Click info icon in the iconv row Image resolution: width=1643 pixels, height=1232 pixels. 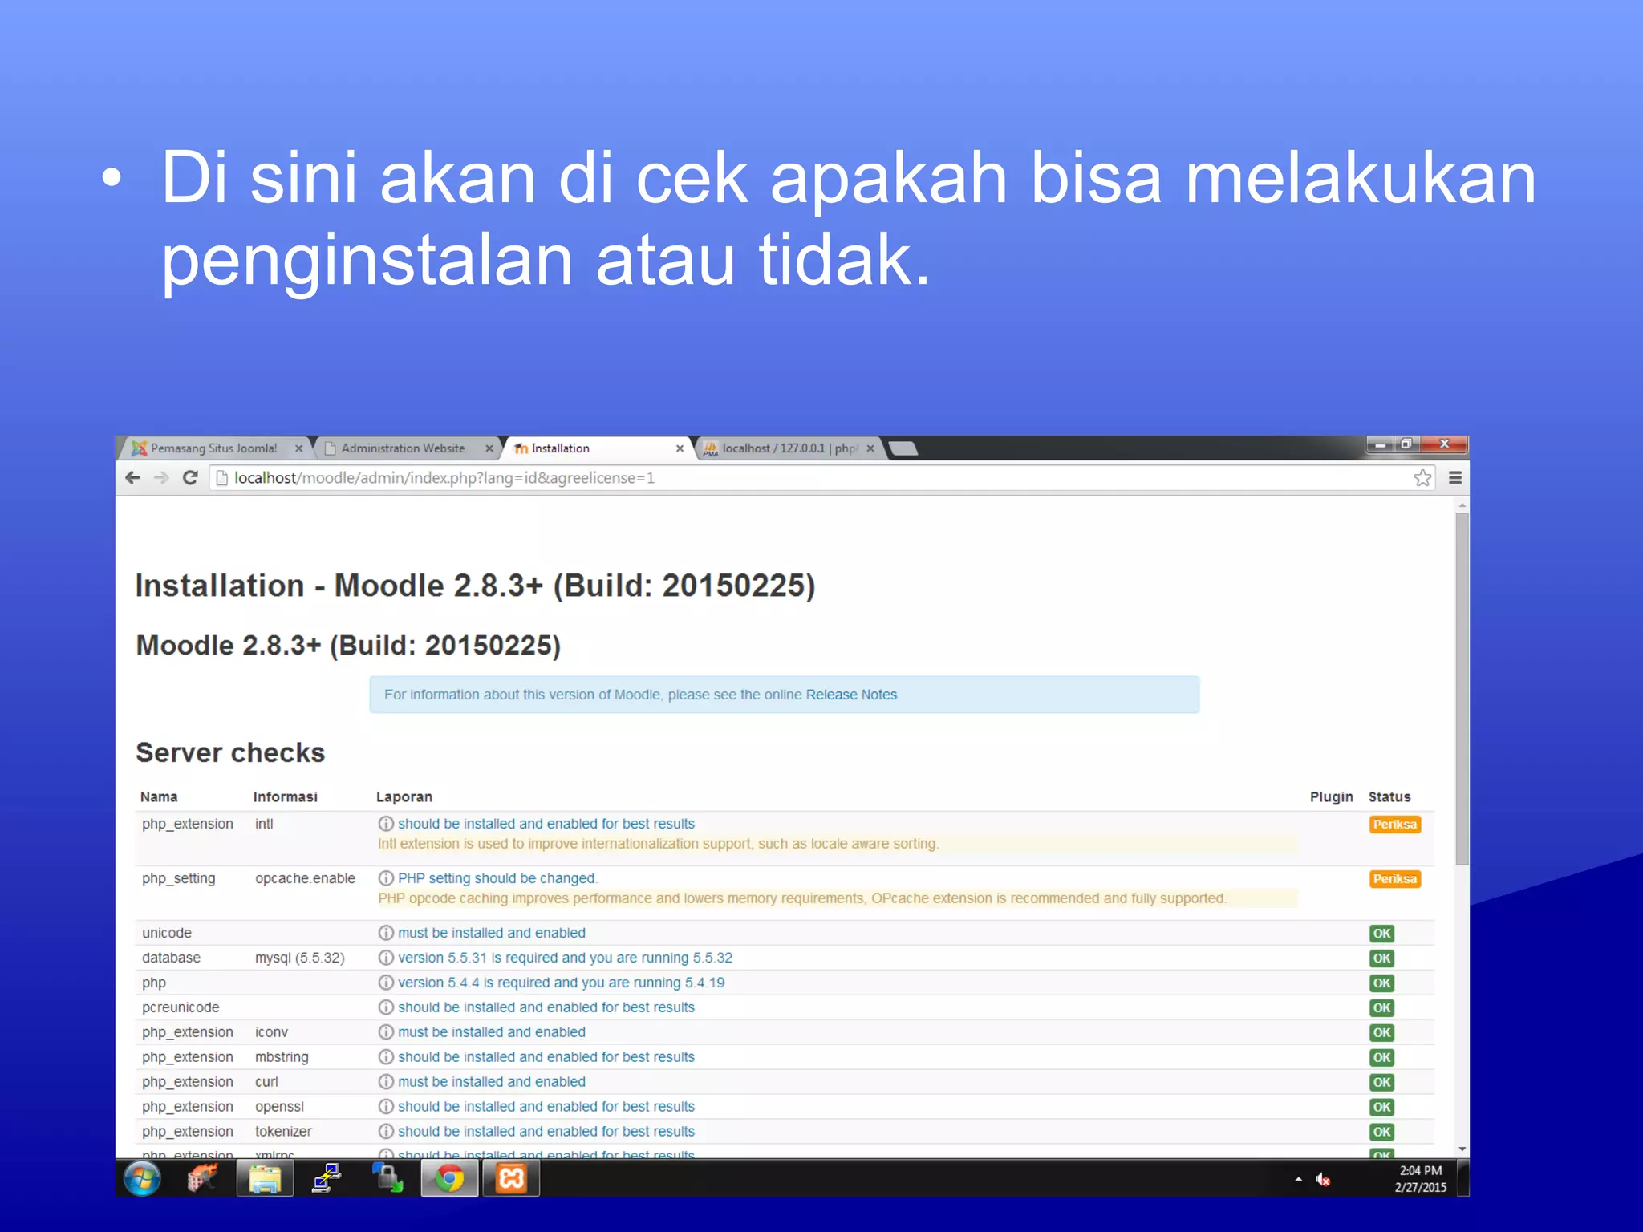[386, 1032]
